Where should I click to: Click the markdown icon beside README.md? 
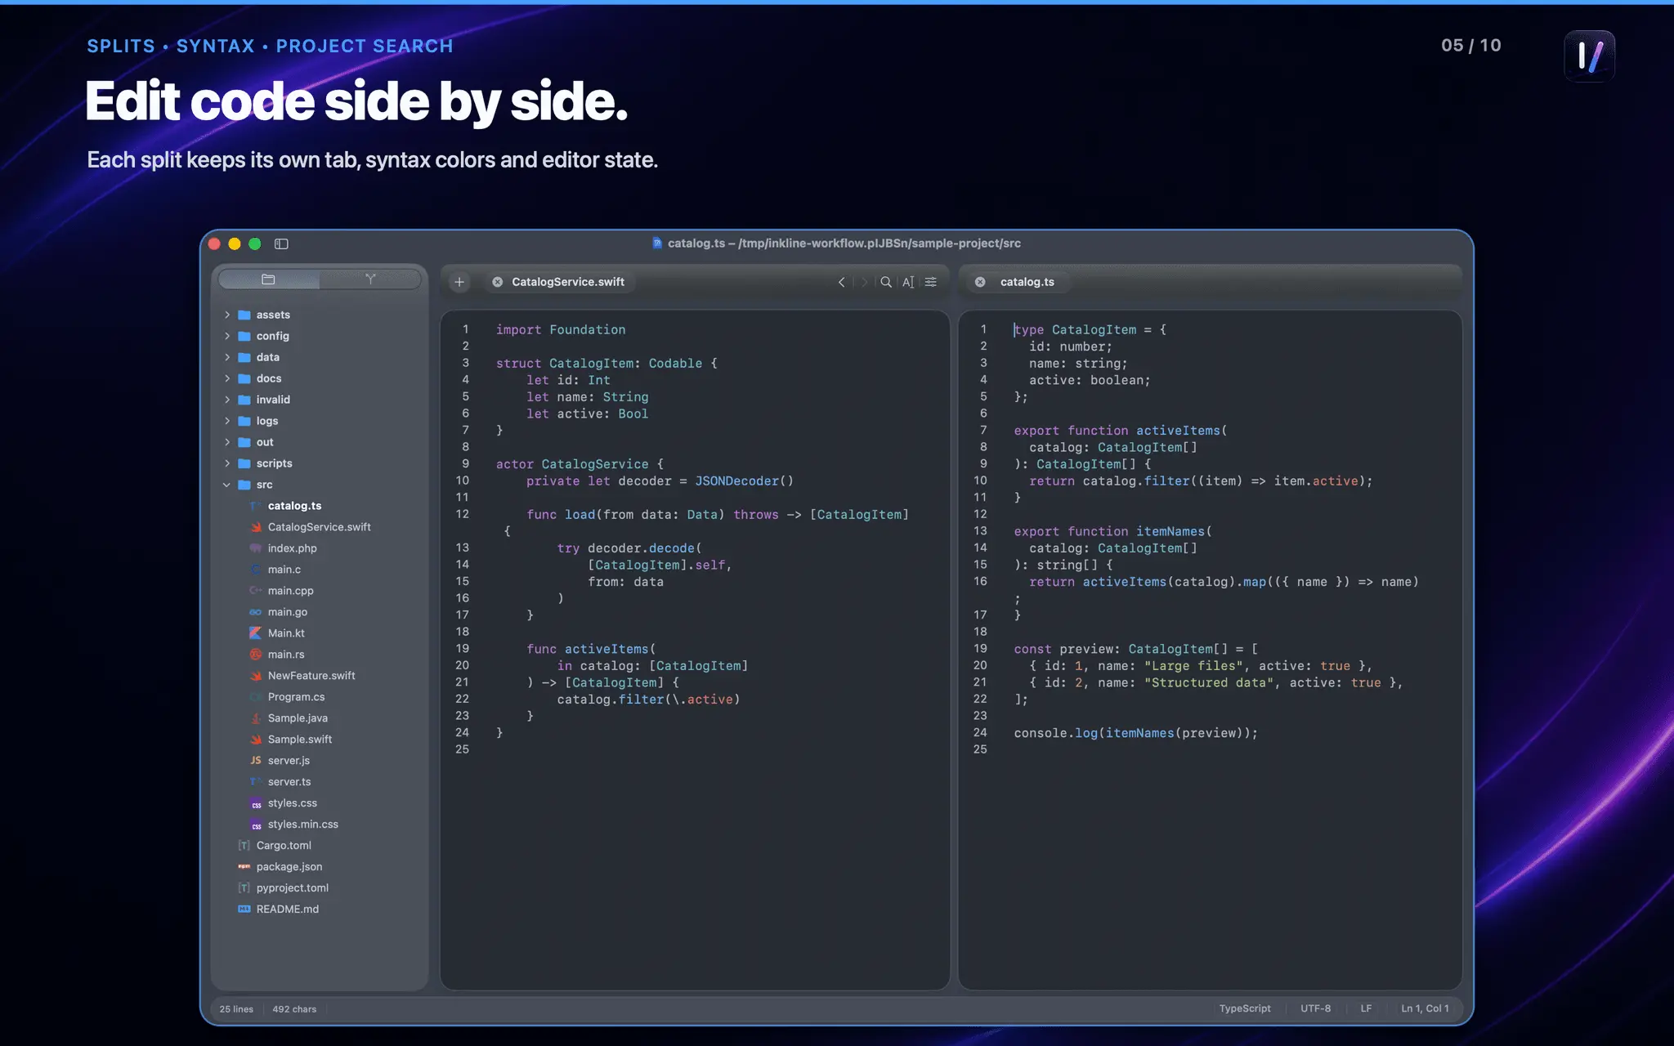(x=244, y=910)
